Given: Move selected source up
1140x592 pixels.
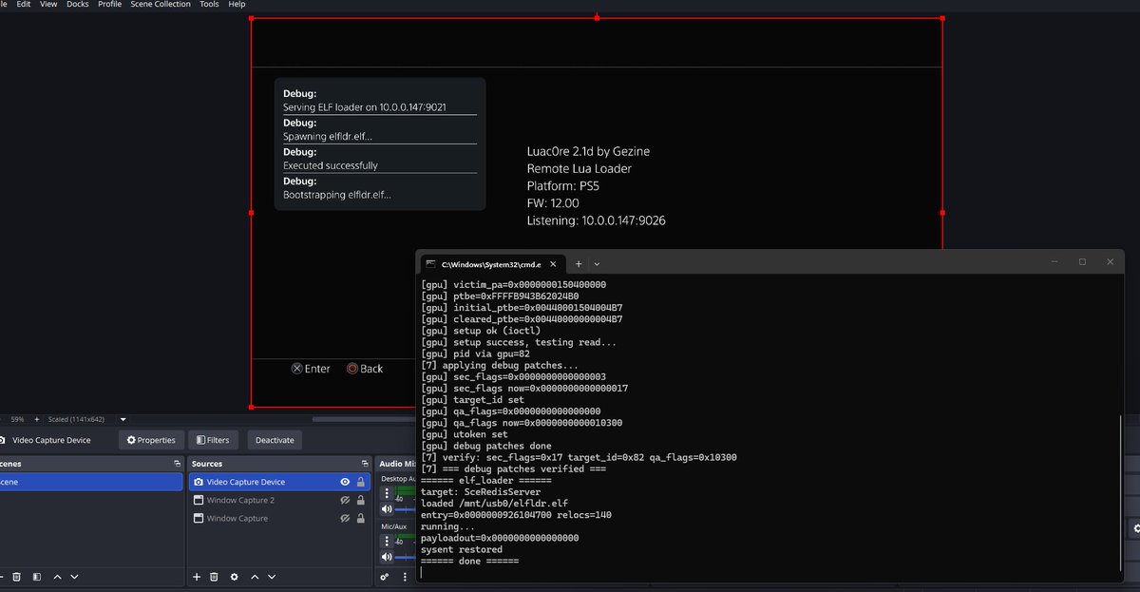Looking at the screenshot, I should click(255, 577).
